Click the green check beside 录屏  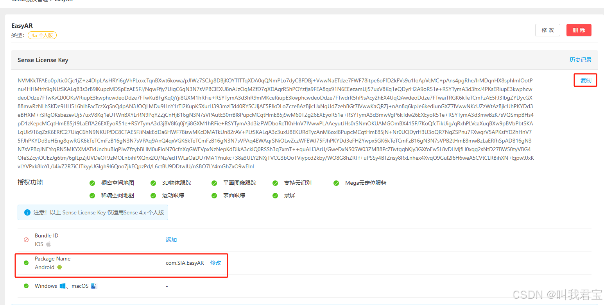point(275,196)
